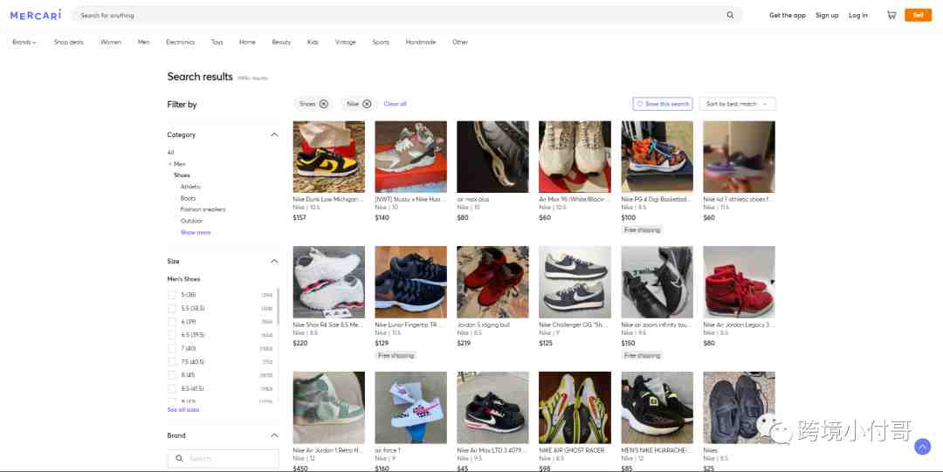Open the Nike PG 4 Digi Basketball thumbnail

(x=657, y=156)
